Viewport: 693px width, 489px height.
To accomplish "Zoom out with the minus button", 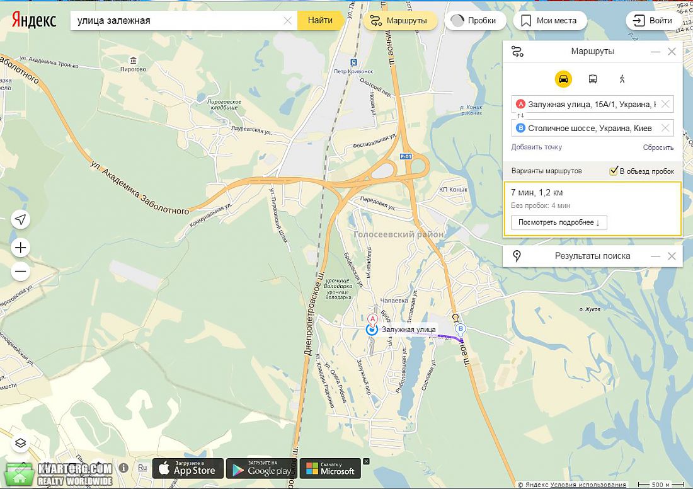I will point(20,272).
